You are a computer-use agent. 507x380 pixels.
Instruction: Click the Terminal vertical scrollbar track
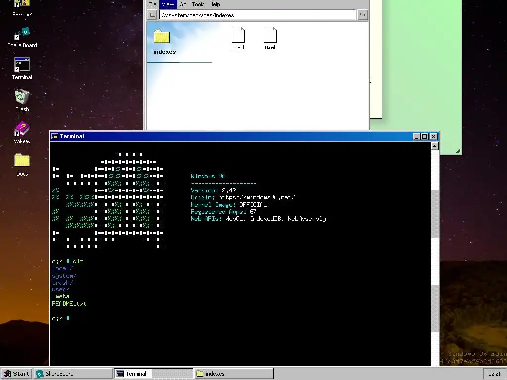[434, 258]
